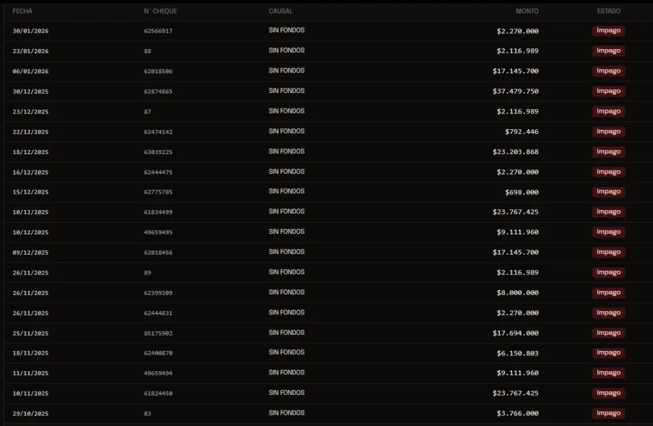Select cheque number 87
Viewport: 653px width, 426px height.
click(147, 112)
